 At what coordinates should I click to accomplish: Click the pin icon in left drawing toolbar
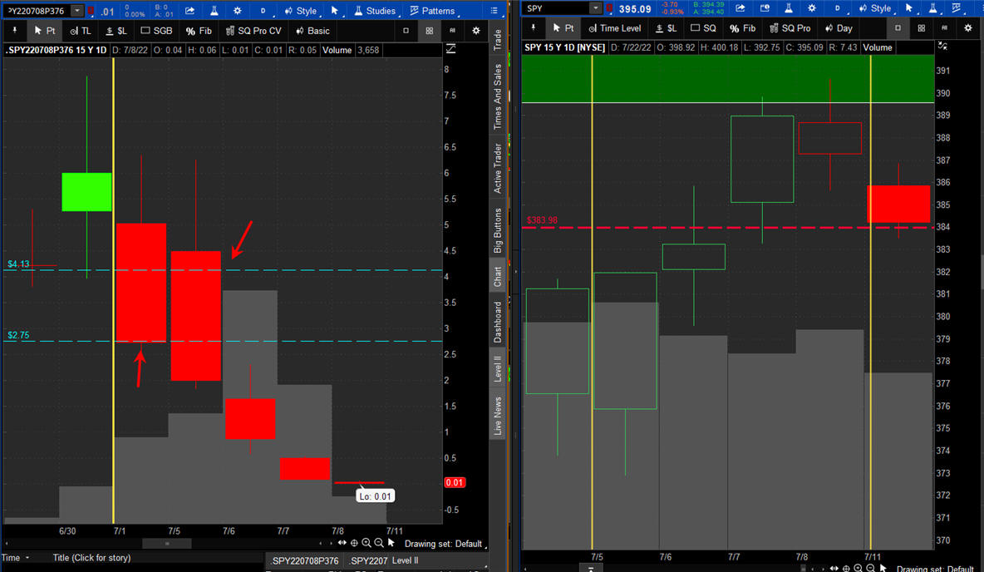pos(14,30)
